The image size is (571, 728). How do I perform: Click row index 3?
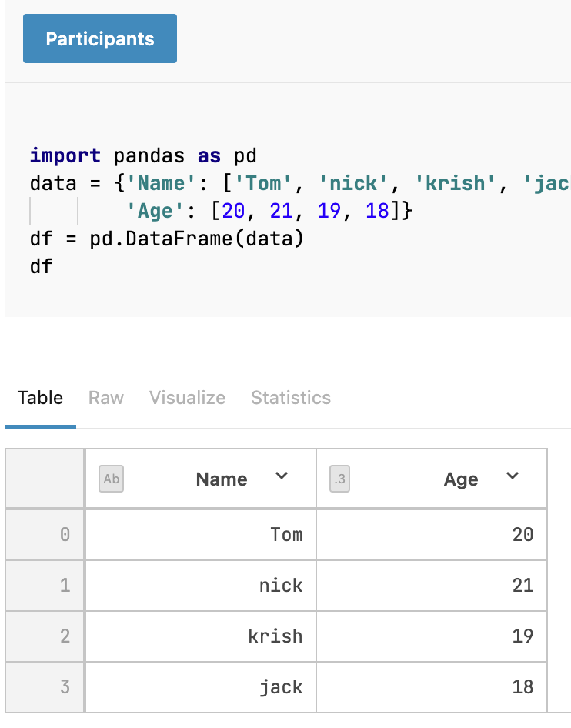tap(65, 687)
